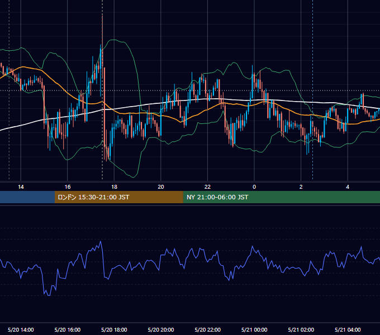
Task: Click the 18 hour label on upper chart axis
Action: click(114, 187)
